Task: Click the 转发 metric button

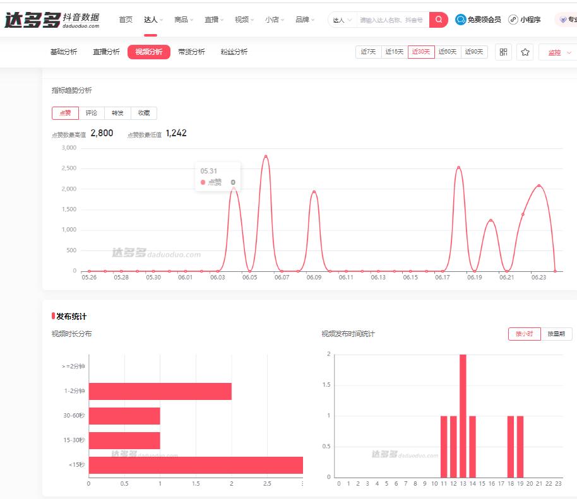Action: point(117,113)
